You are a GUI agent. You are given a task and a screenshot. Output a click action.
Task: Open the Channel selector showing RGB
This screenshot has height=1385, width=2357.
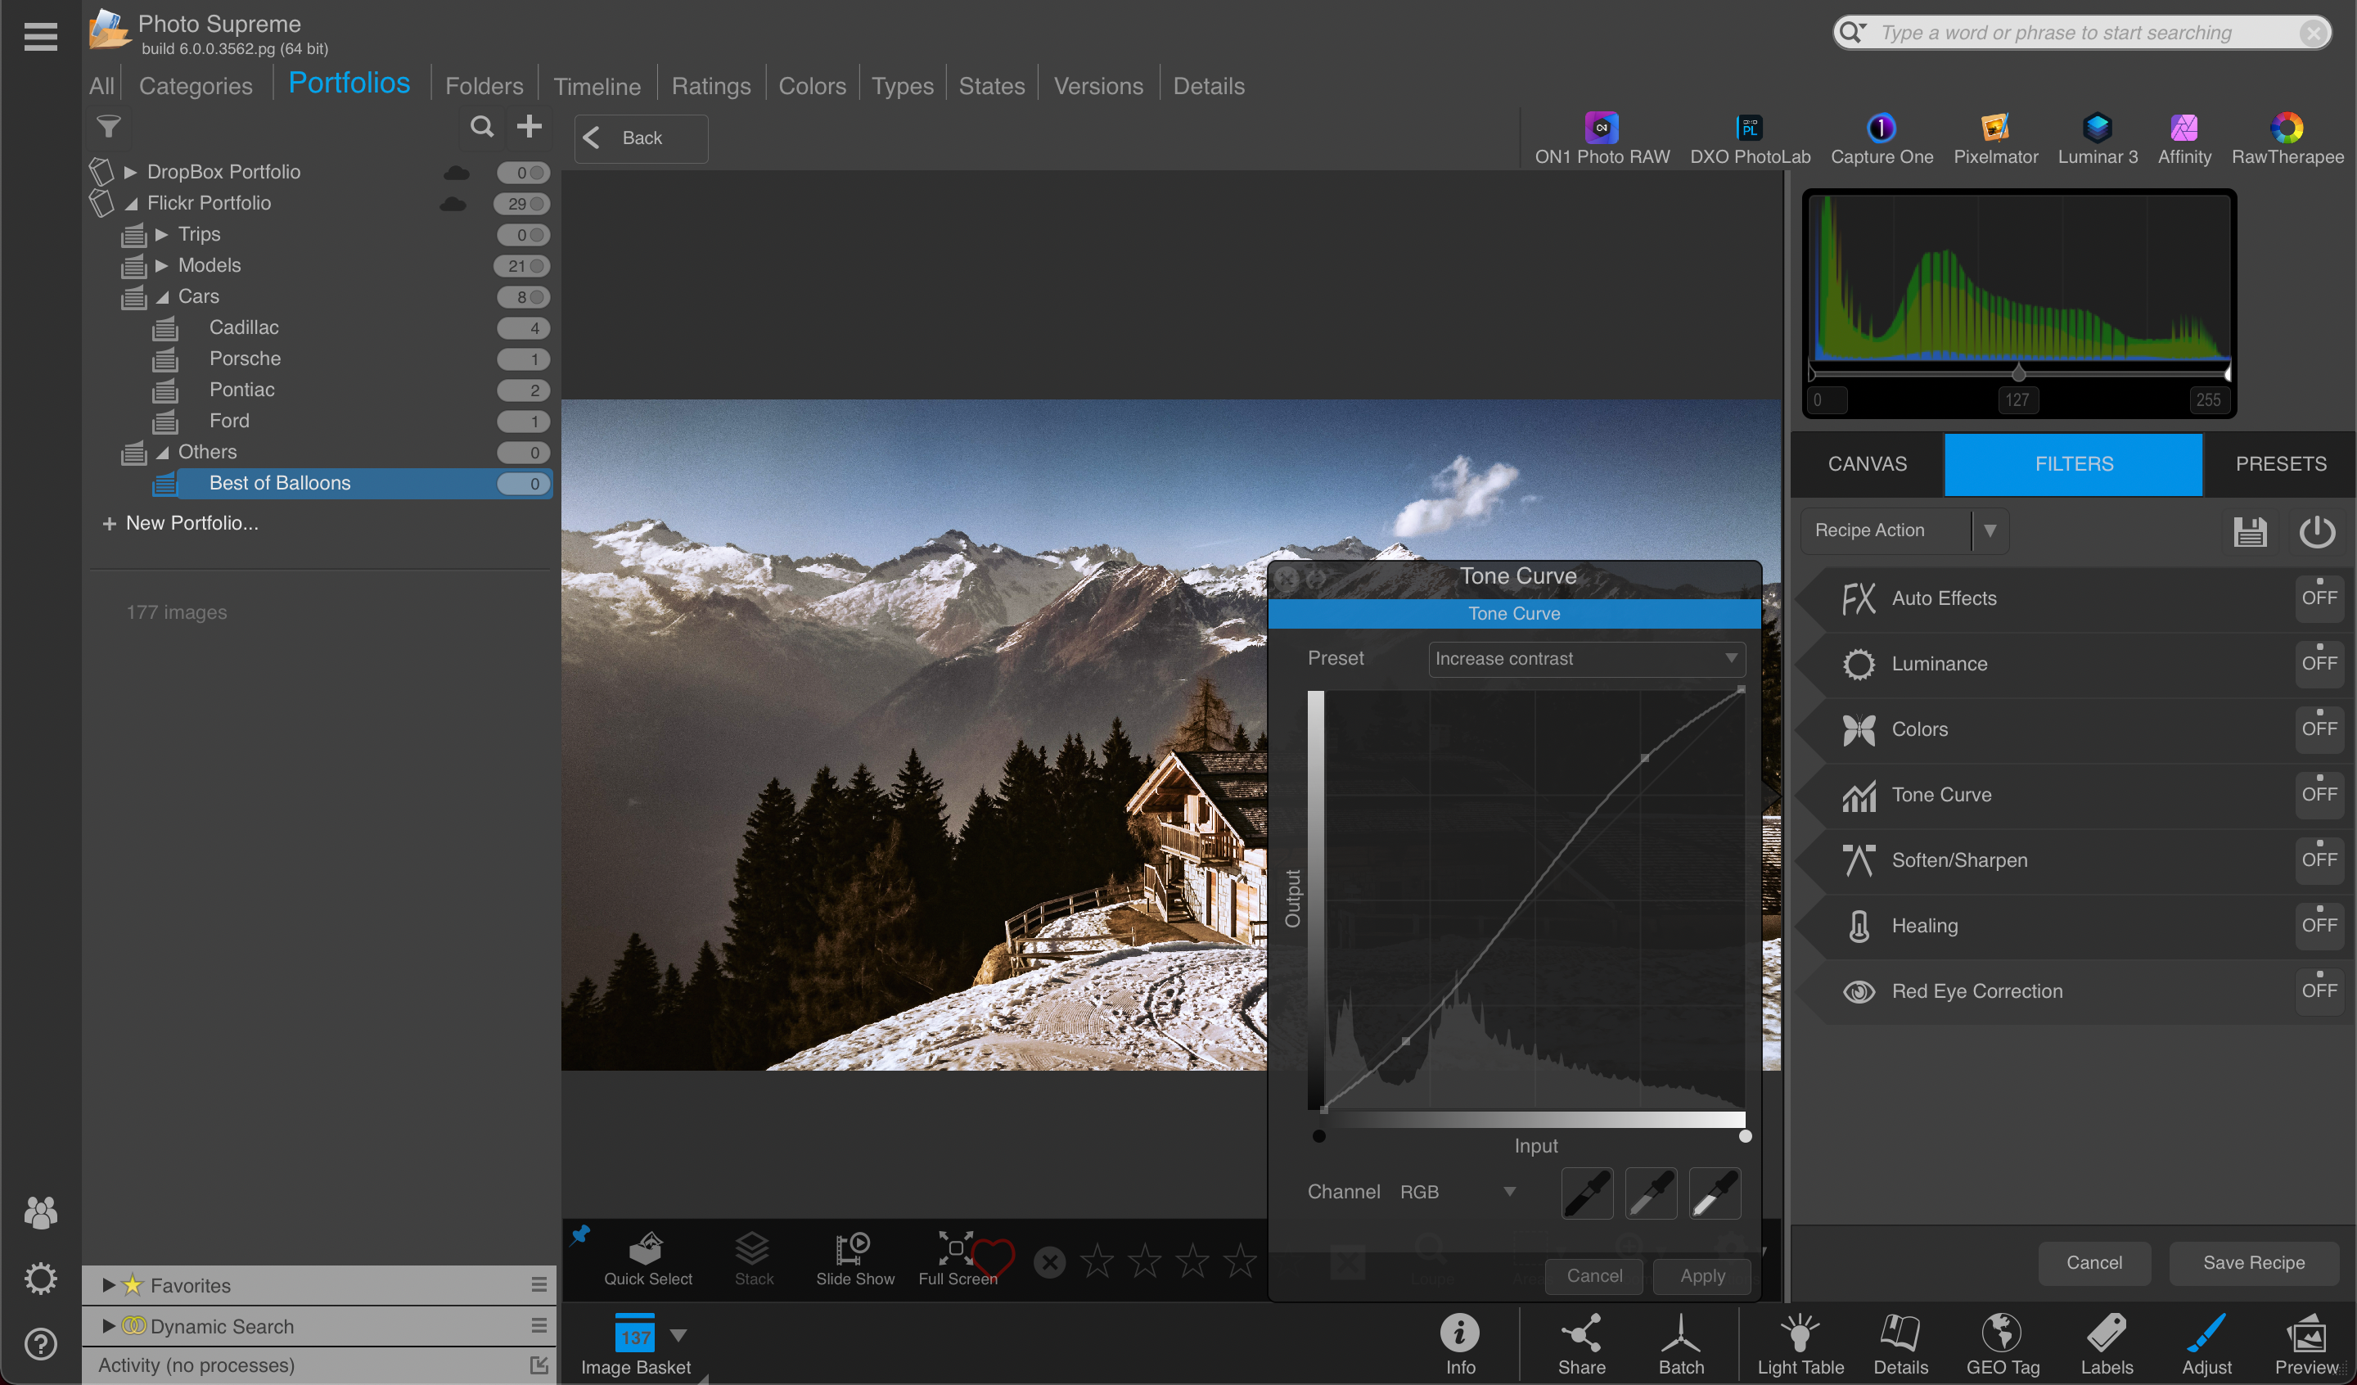(1458, 1191)
